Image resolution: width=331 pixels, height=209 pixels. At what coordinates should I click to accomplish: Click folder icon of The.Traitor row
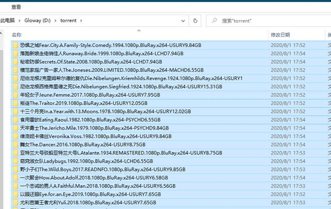(x=16, y=103)
